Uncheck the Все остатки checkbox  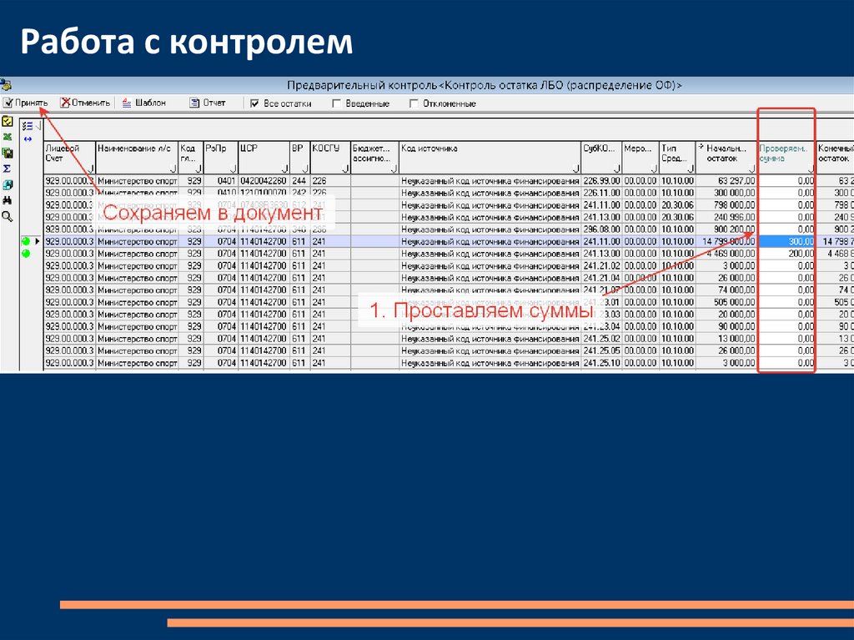point(255,104)
